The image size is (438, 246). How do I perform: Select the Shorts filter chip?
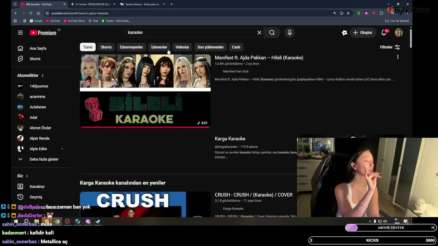pyautogui.click(x=106, y=47)
